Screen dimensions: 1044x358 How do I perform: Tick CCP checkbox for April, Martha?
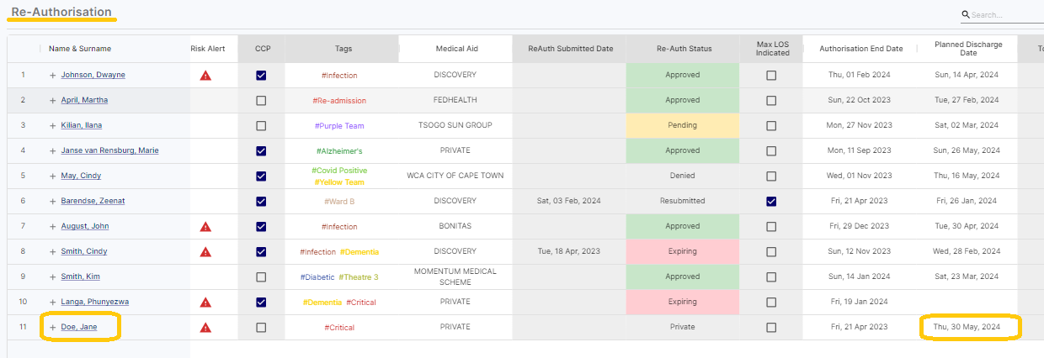pos(261,101)
